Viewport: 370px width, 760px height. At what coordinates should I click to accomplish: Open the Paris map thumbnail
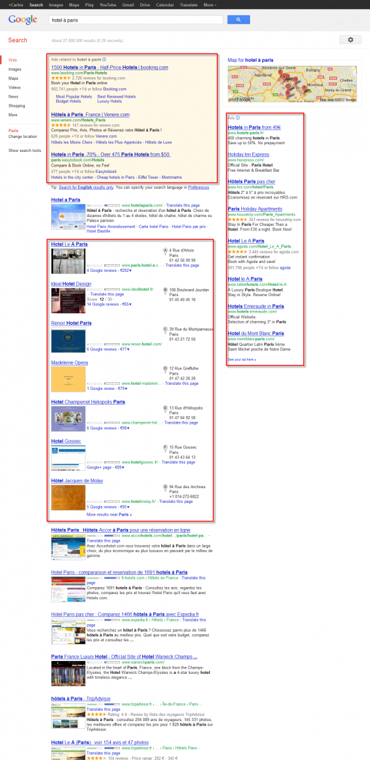(293, 84)
